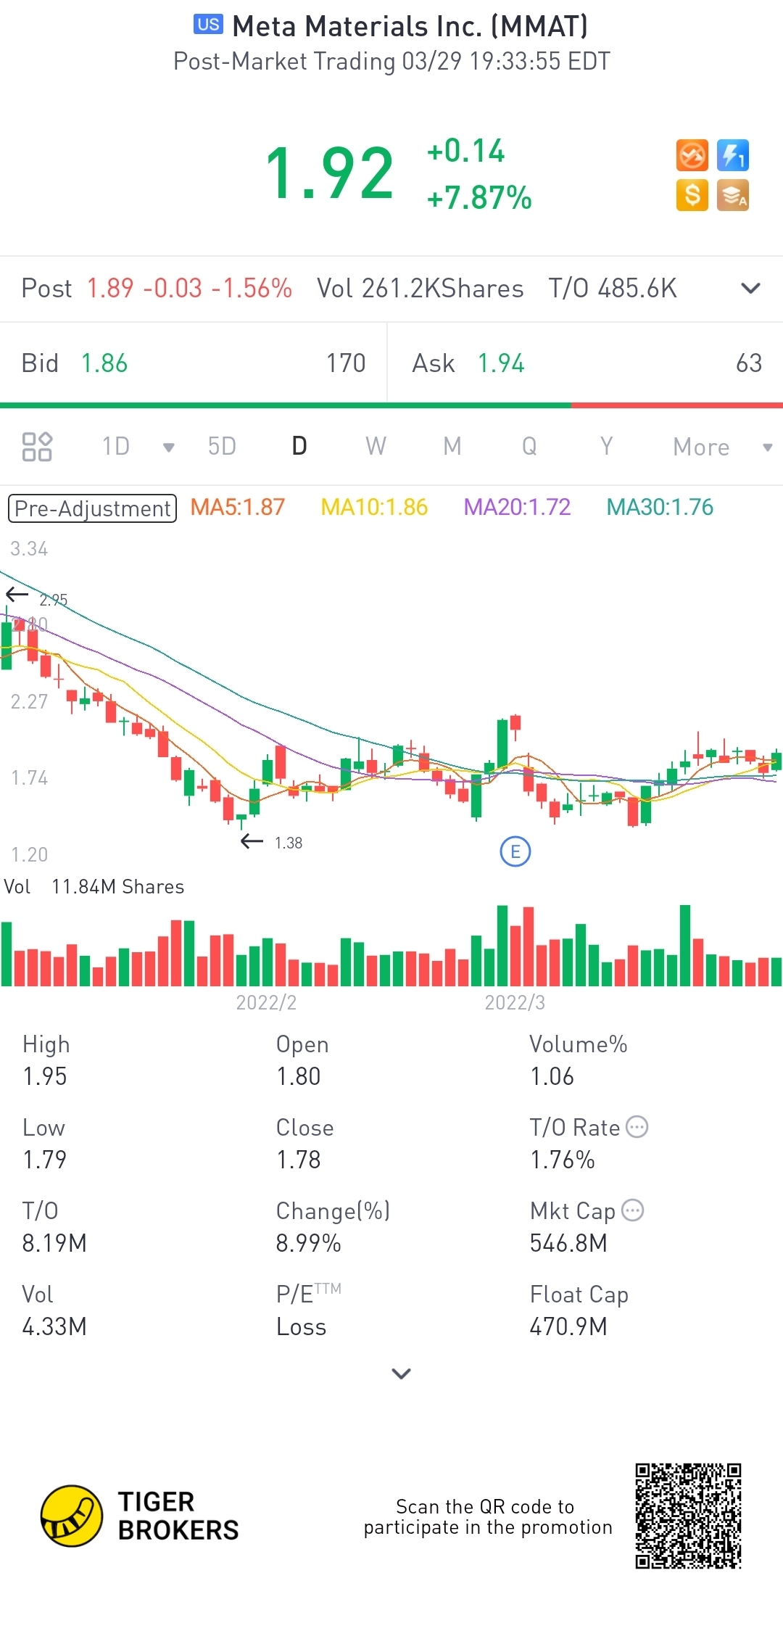Viewport: 783px width, 1631px height.
Task: Tap the Vol 11.84M Shares label
Action: point(94,887)
